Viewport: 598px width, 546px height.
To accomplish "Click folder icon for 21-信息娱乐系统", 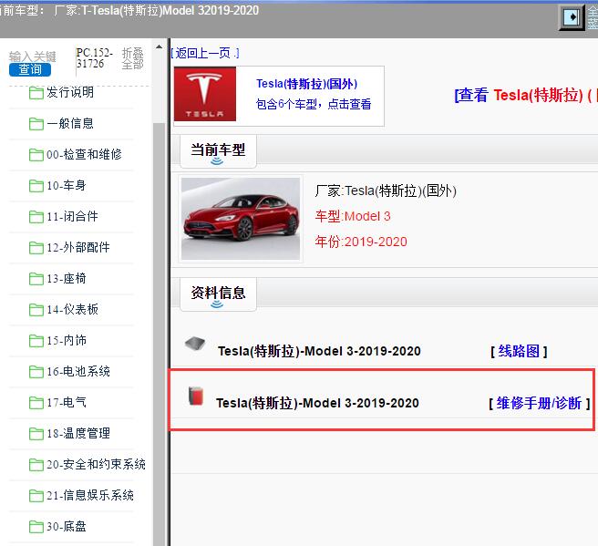I will [x=36, y=496].
